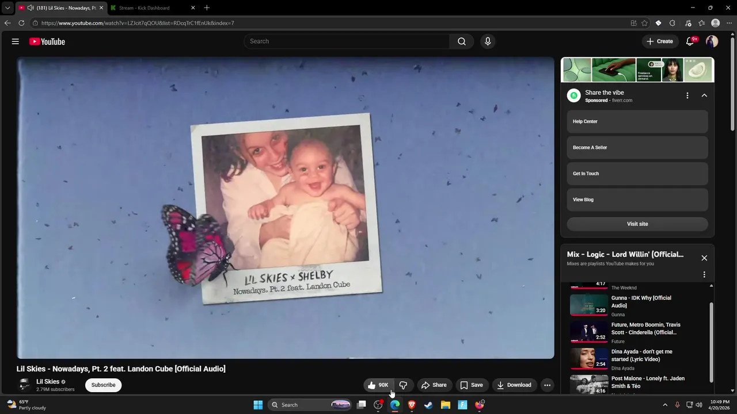The width and height of the screenshot is (737, 414).
Task: Click Become A Seller ad link
Action: [637, 148]
